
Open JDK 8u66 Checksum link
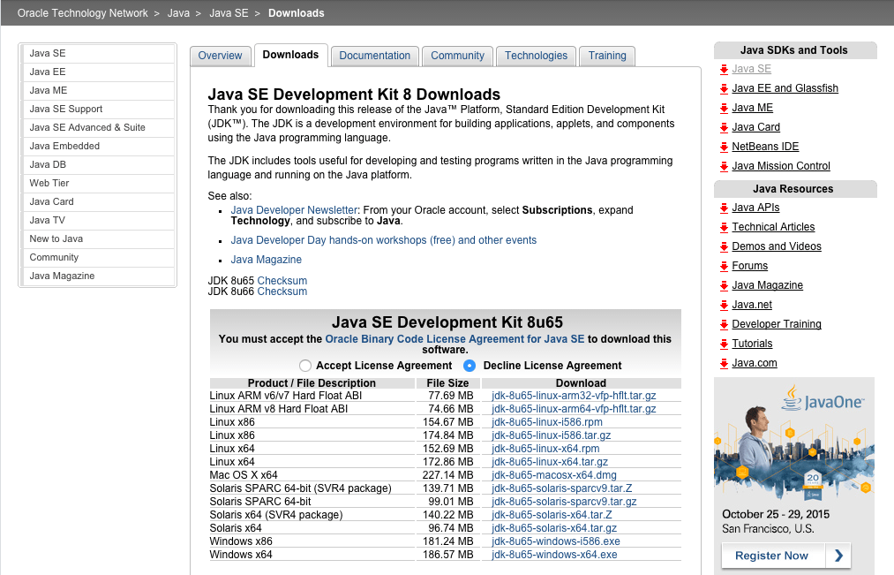click(282, 291)
